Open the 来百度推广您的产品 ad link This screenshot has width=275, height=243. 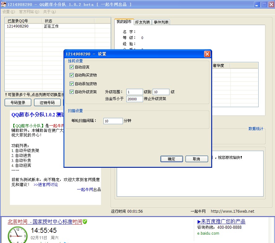point(221,221)
